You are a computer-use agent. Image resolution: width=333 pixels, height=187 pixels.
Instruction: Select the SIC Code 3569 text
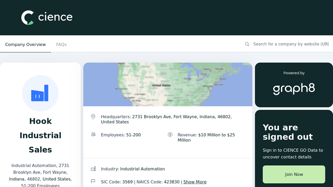(117, 182)
